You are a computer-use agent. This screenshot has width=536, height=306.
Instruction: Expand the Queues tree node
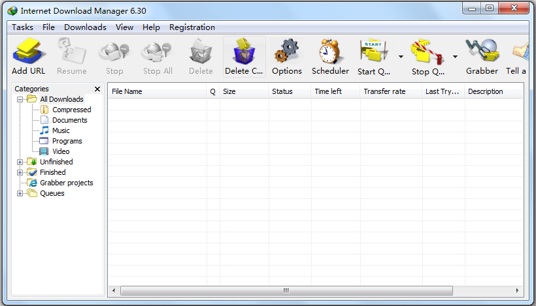20,193
